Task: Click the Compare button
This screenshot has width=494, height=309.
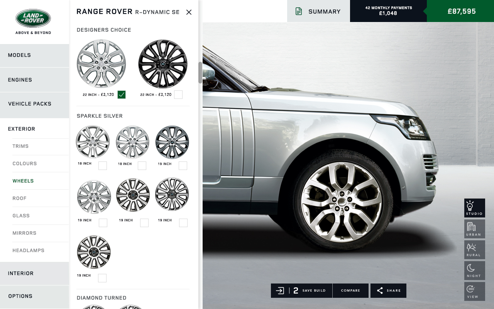Action: point(350,290)
